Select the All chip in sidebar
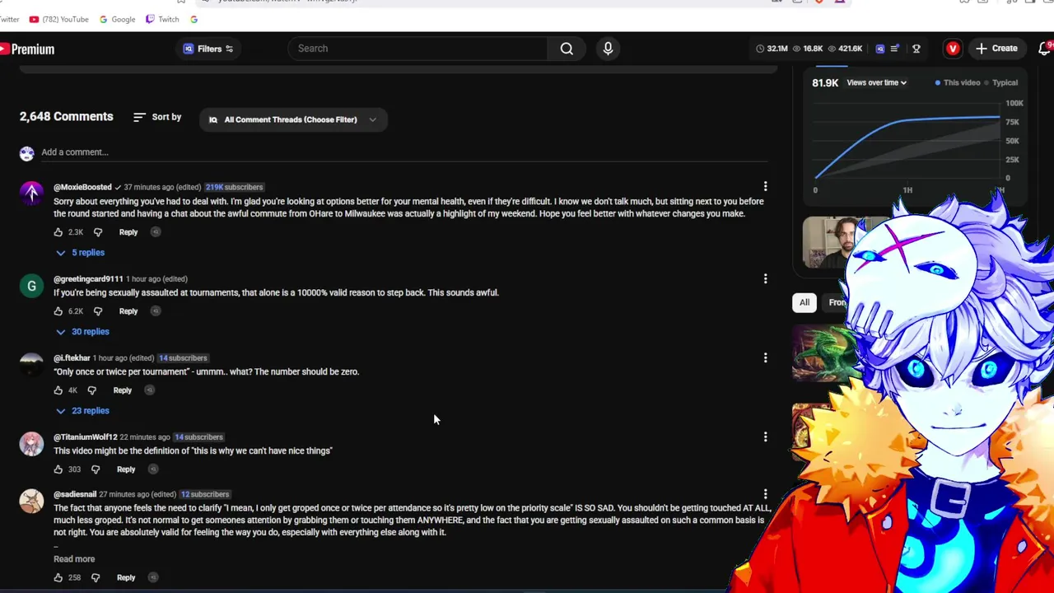The height and width of the screenshot is (593, 1054). pyautogui.click(x=804, y=302)
